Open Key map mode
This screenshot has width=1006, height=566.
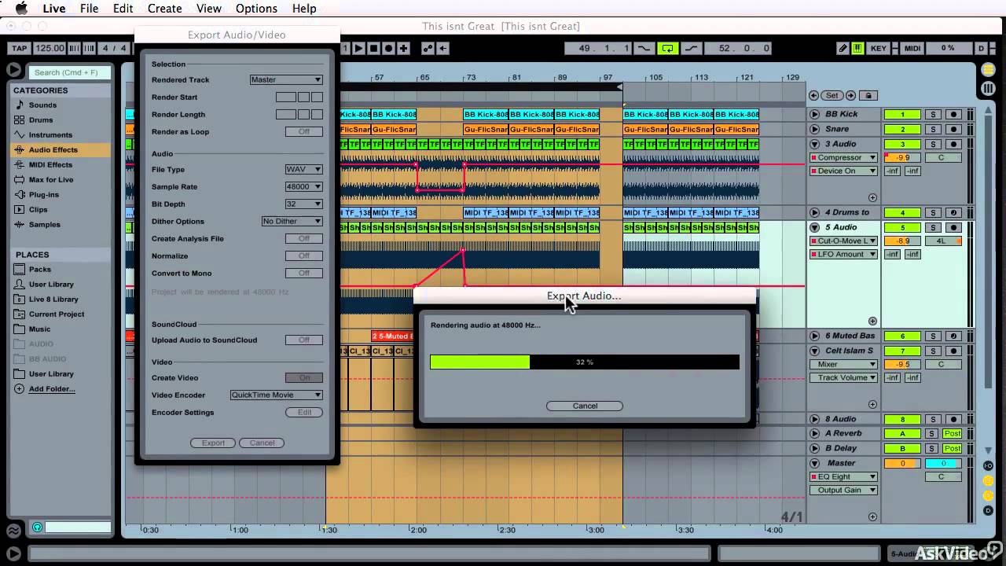(x=879, y=48)
